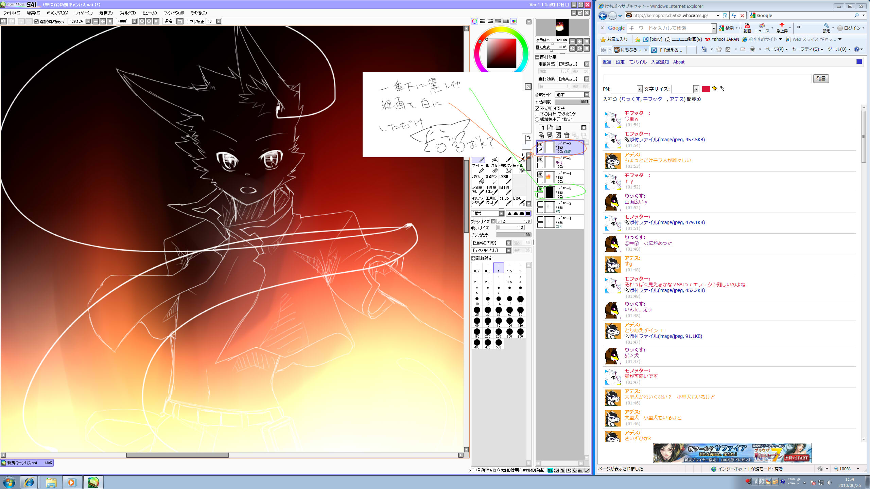Select the 2値ペン binary pen tool
870x489 pixels.
click(x=491, y=179)
